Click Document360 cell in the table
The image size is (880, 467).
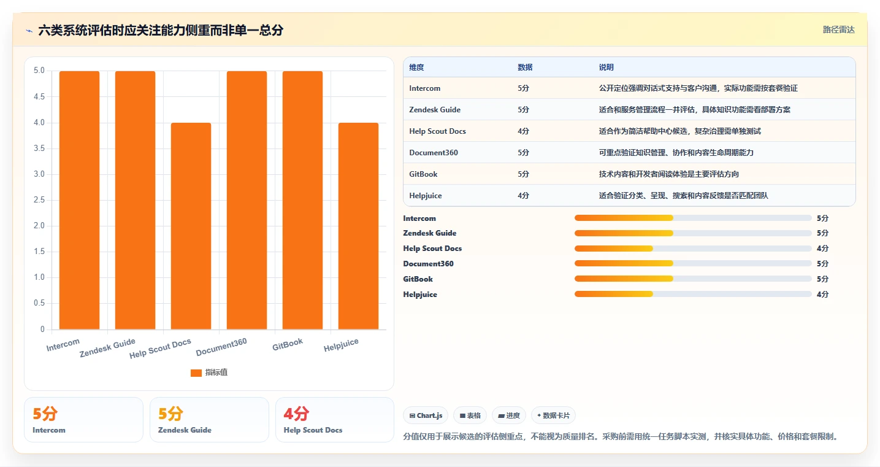coord(434,153)
